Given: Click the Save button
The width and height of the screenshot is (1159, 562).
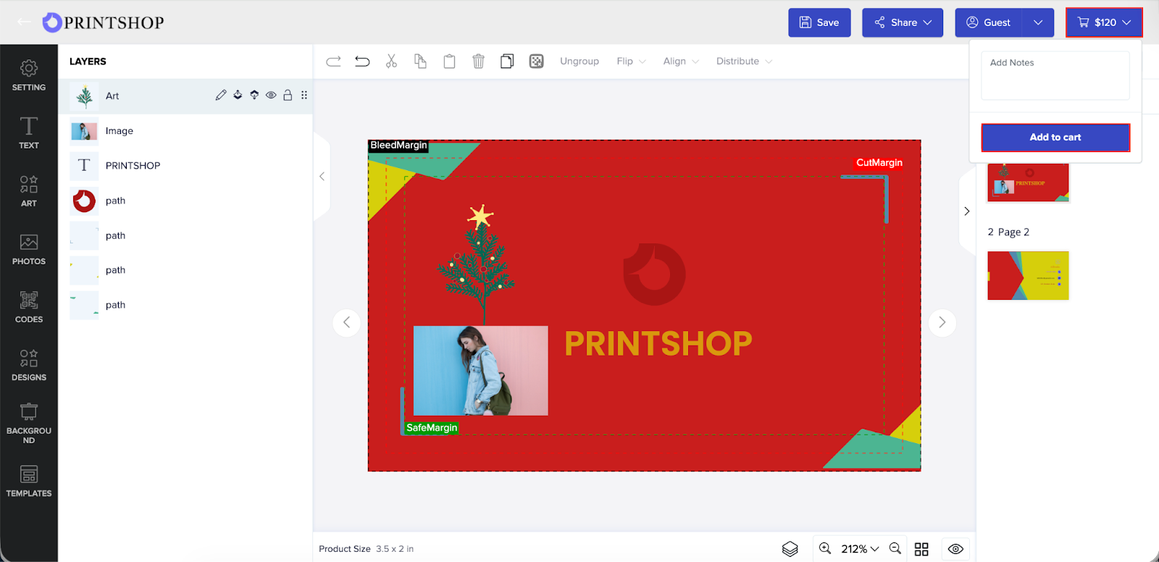Looking at the screenshot, I should coord(819,22).
